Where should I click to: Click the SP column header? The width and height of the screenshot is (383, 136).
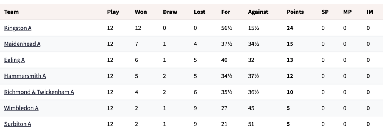pyautogui.click(x=325, y=12)
